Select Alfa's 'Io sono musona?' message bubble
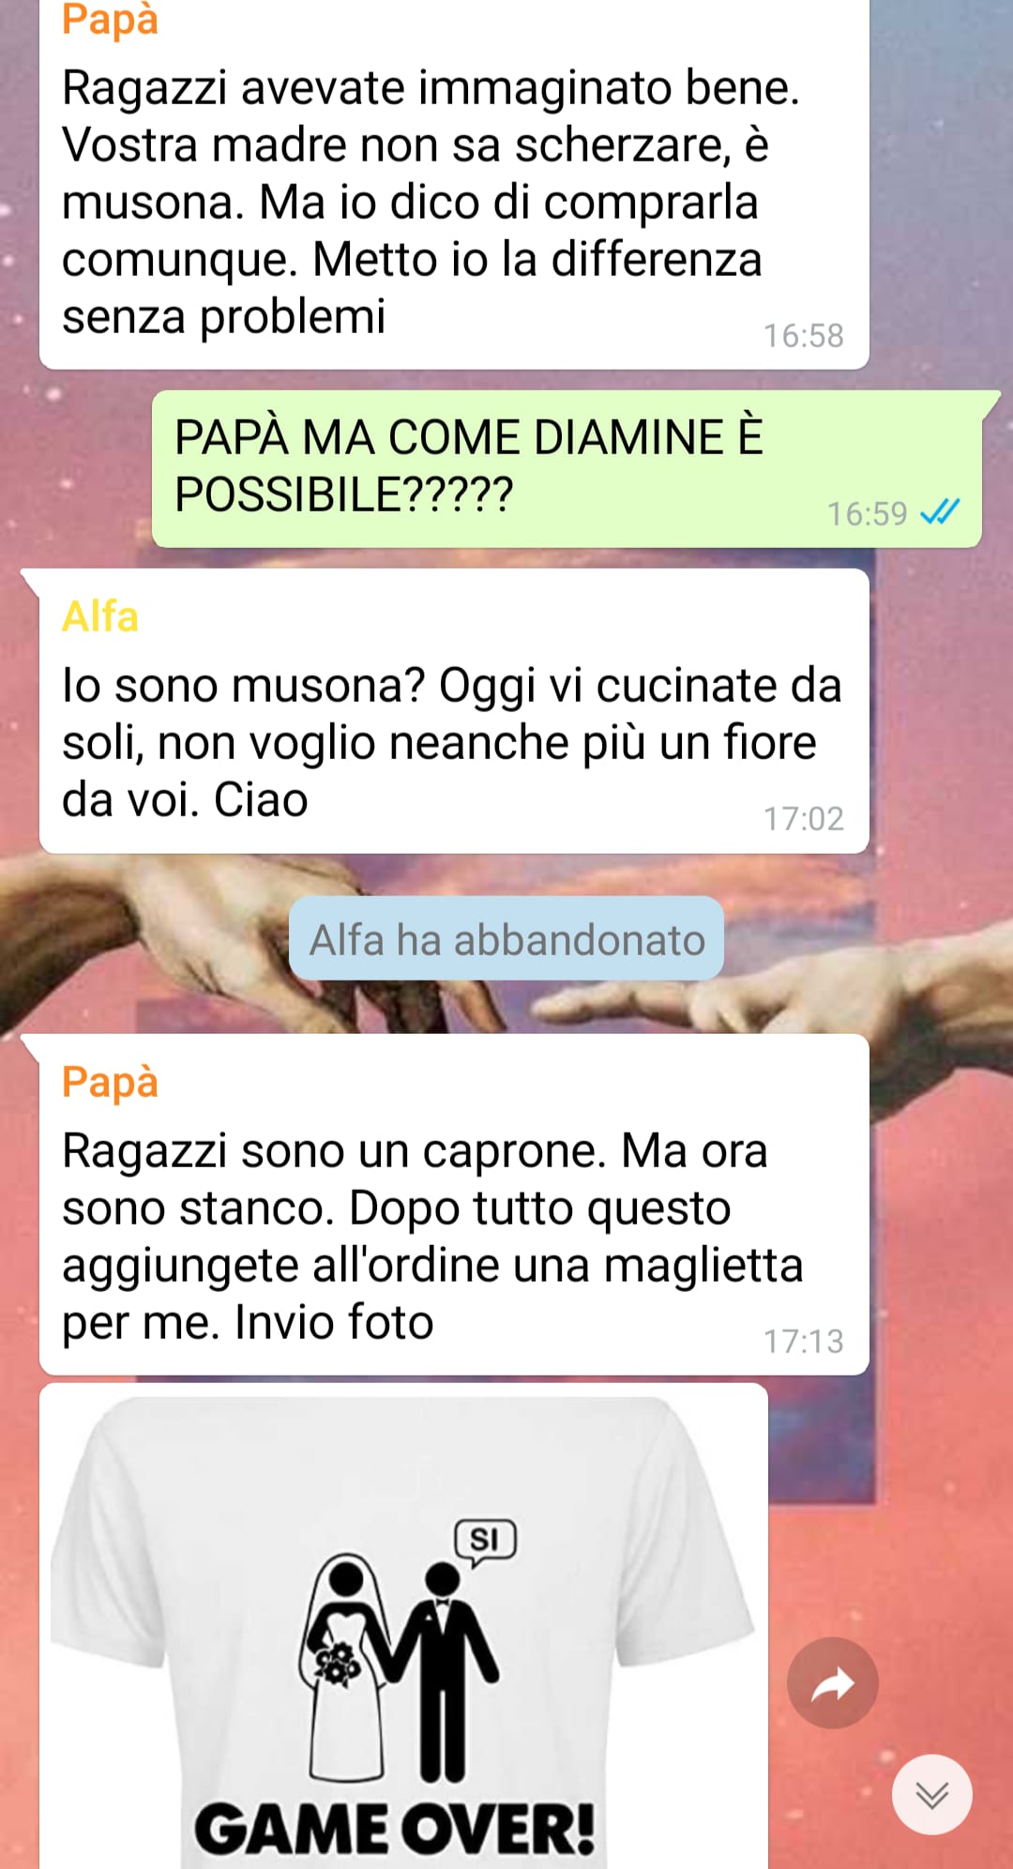 (x=454, y=711)
